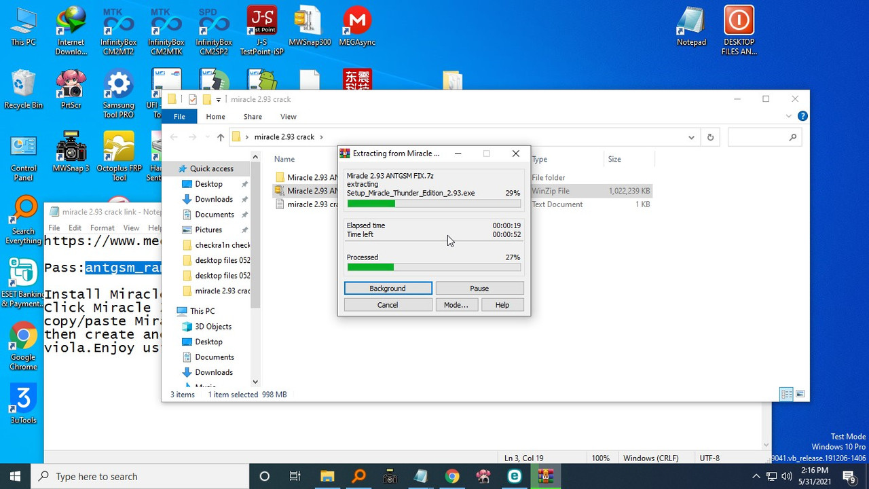Viewport: 869px width, 489px height.
Task: Click Windows Start button
Action: [x=15, y=476]
